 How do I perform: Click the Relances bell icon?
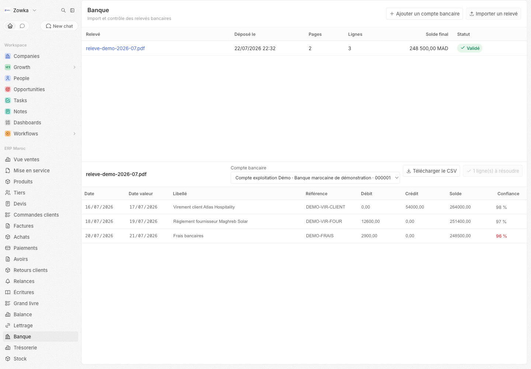click(8, 281)
